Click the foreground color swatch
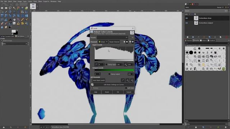This screenshot has height=129, width=230. click(x=14, y=31)
